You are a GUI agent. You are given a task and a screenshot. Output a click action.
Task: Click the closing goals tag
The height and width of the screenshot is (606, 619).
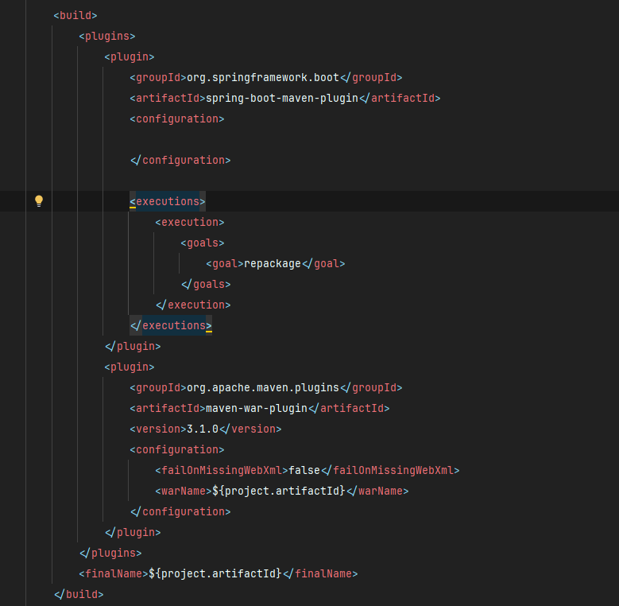tap(206, 284)
